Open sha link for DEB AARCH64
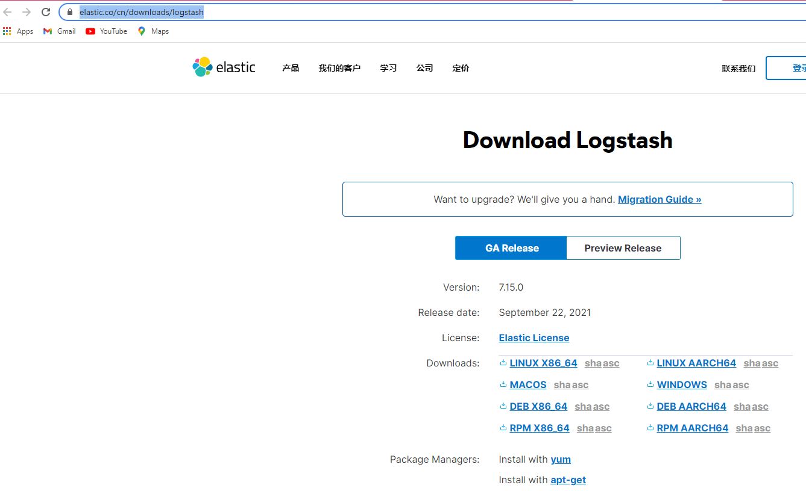Viewport: 806px width, 491px height. click(x=742, y=406)
